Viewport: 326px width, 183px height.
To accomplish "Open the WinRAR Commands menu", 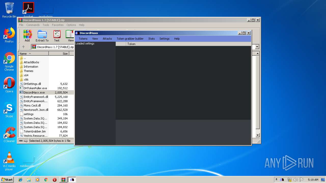I will (33, 25).
